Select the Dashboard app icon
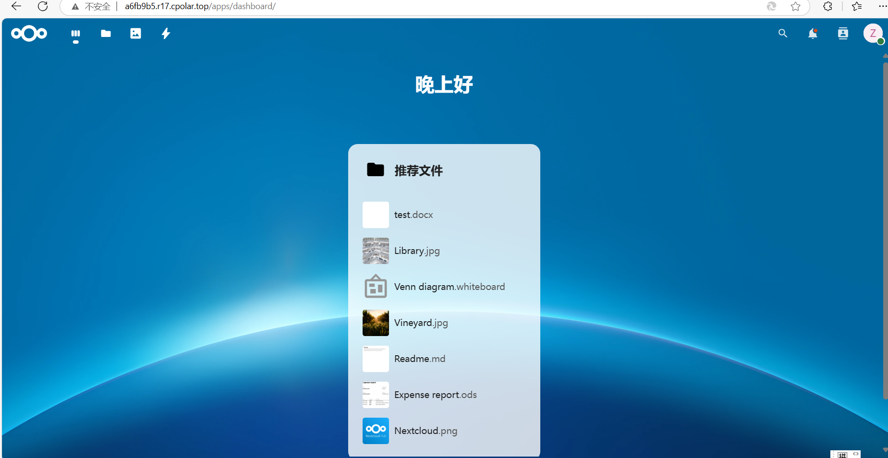Screen dimensions: 888x458 pos(75,34)
